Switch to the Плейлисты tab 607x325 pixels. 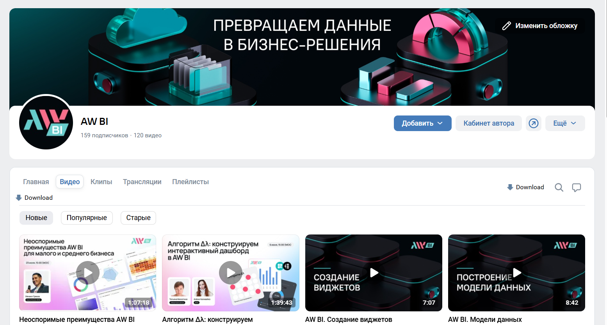(190, 182)
